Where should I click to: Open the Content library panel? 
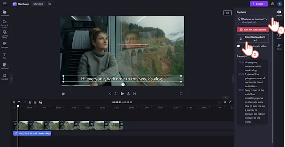5,34
